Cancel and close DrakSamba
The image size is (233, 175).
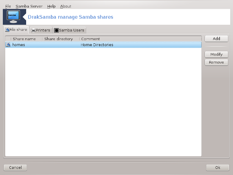pyautogui.click(x=15, y=168)
